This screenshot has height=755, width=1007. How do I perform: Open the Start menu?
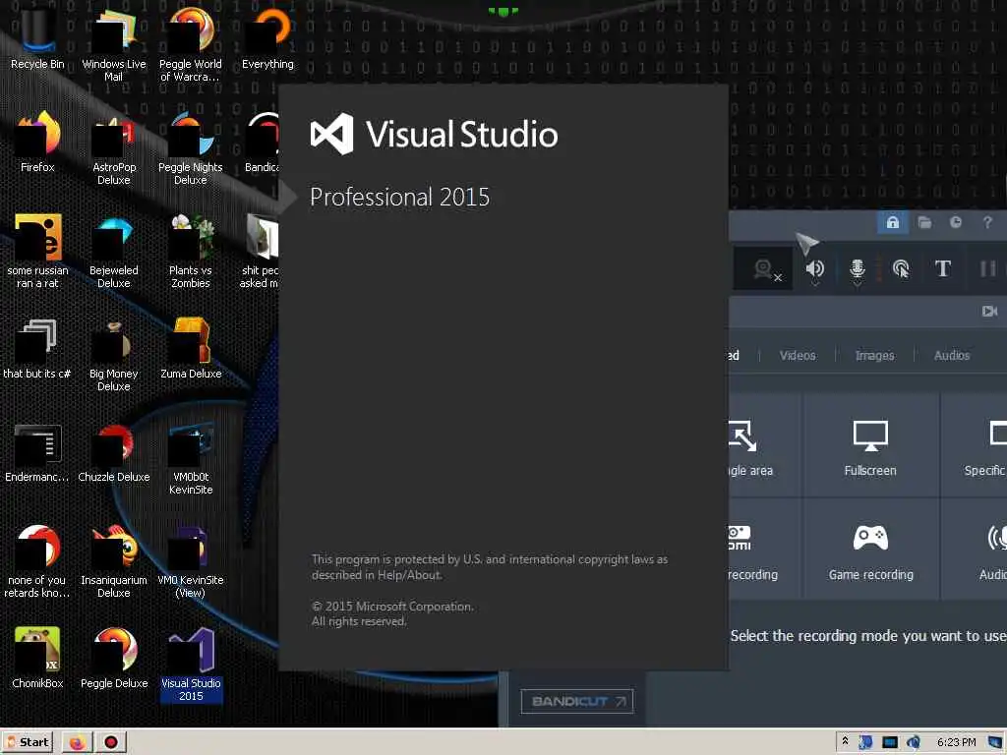27,742
